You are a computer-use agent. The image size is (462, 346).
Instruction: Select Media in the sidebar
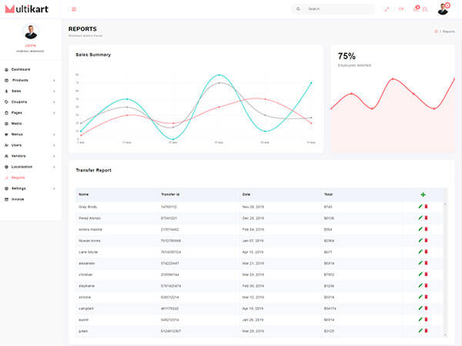tap(16, 123)
